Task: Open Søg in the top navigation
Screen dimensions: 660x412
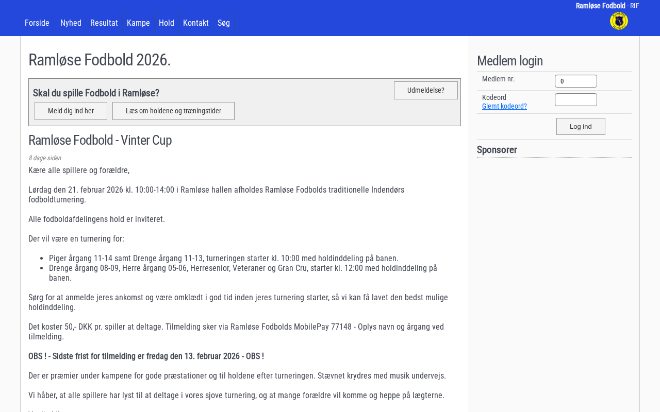Action: point(224,23)
